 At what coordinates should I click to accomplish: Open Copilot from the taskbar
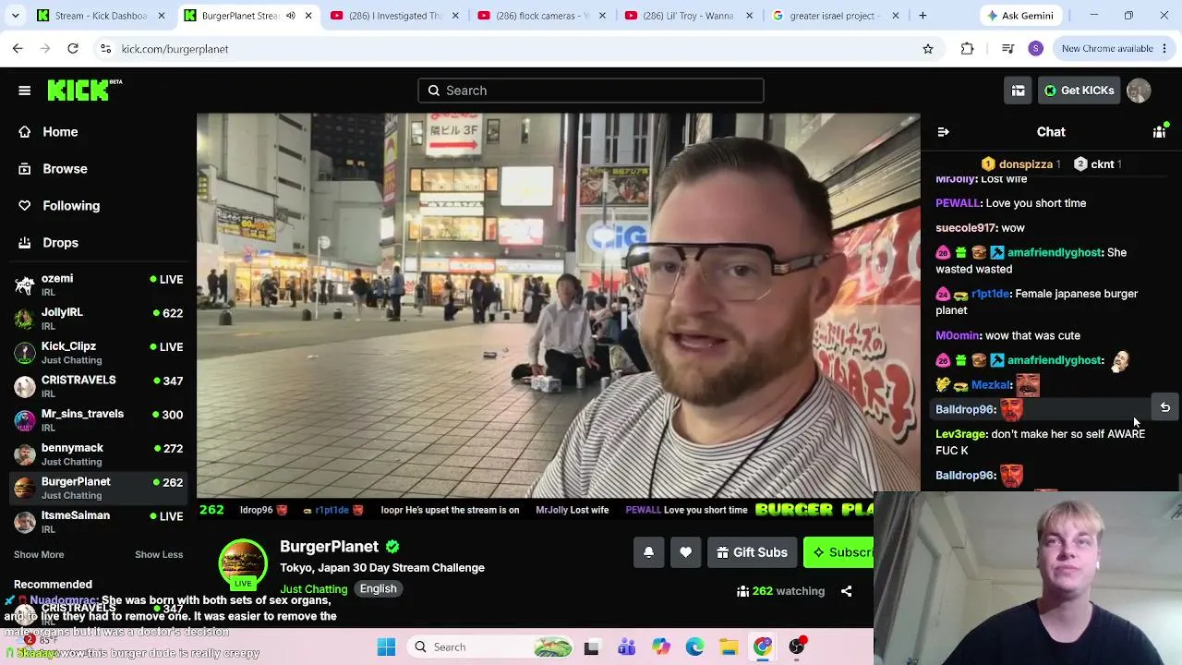click(x=660, y=647)
